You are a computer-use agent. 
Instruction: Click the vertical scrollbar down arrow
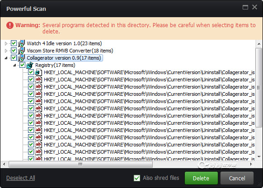(x=259, y=157)
